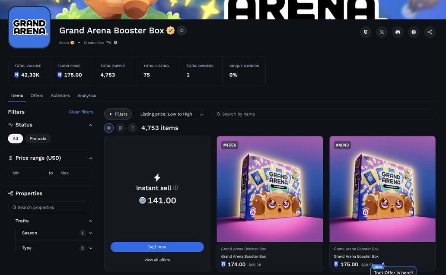Open the explorer shield icon near socials
The height and width of the screenshot is (275, 446).
click(x=366, y=32)
